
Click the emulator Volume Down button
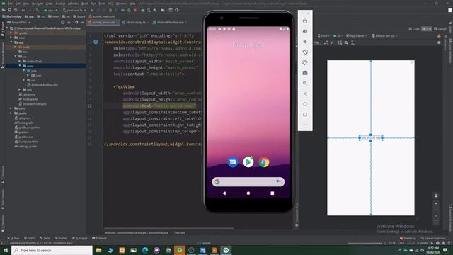click(x=305, y=42)
